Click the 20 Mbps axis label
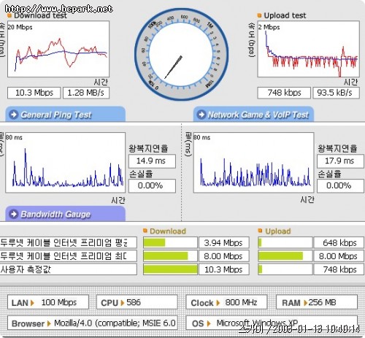This screenshot has width=365, height=338. click(20, 27)
